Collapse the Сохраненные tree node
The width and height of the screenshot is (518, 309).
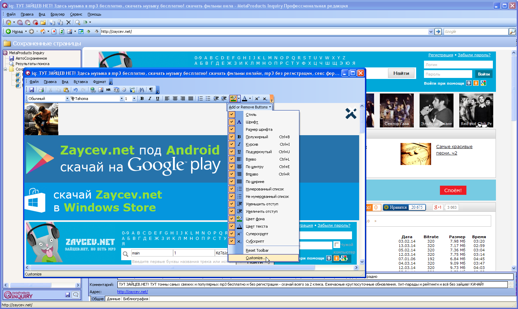click(5, 69)
